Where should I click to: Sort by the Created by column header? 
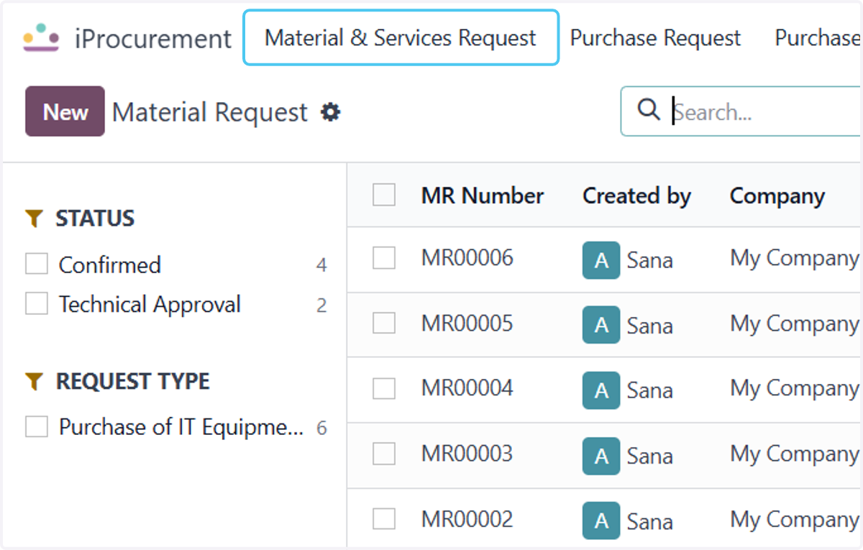[x=636, y=196]
